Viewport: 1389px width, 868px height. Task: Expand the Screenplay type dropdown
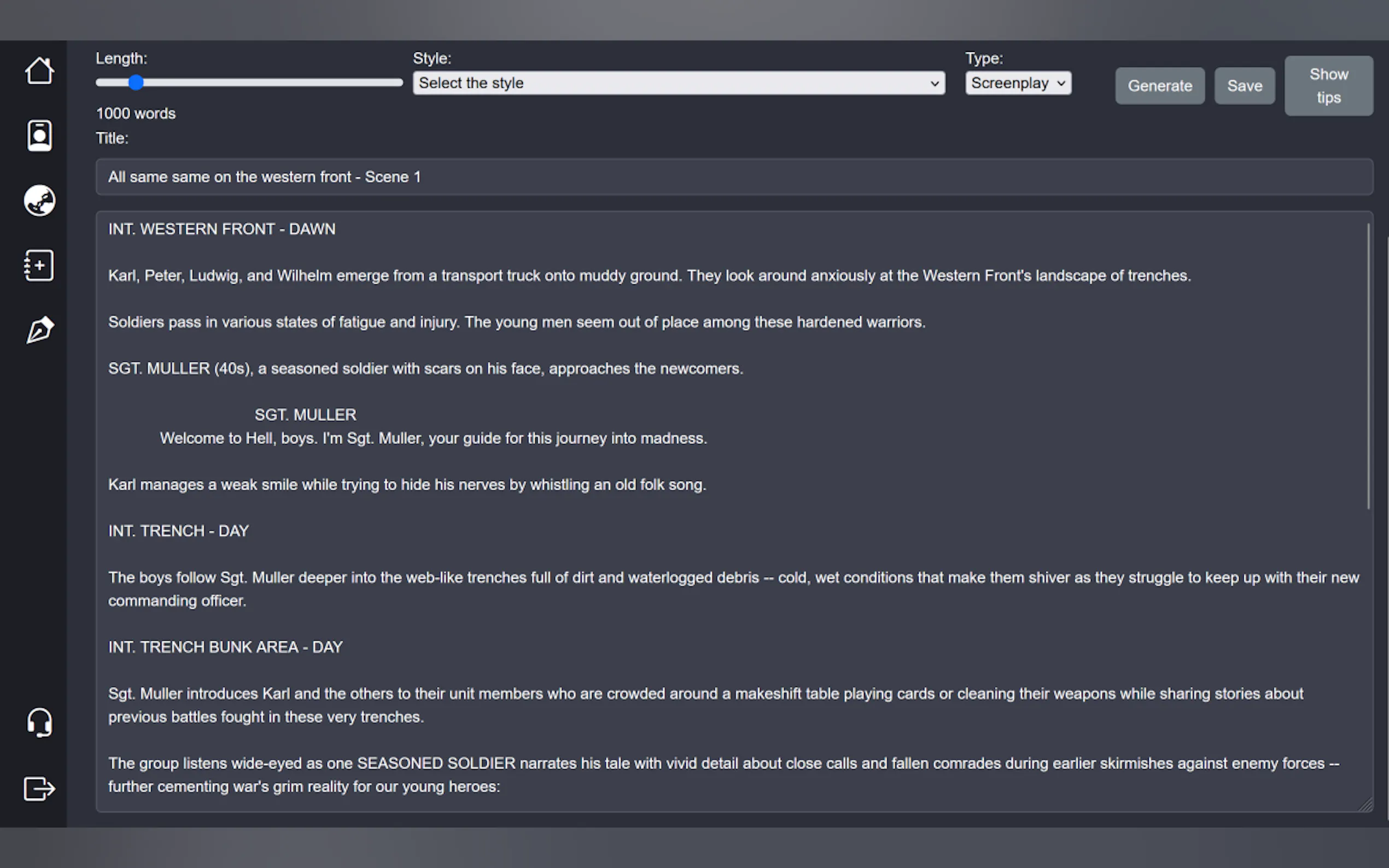pos(1018,83)
